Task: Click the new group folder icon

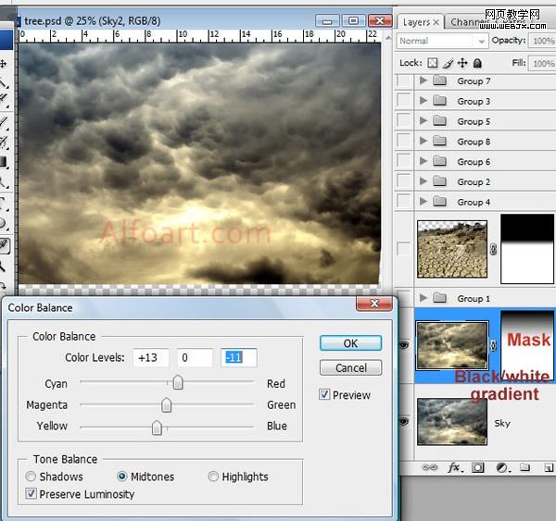Action: 524,468
